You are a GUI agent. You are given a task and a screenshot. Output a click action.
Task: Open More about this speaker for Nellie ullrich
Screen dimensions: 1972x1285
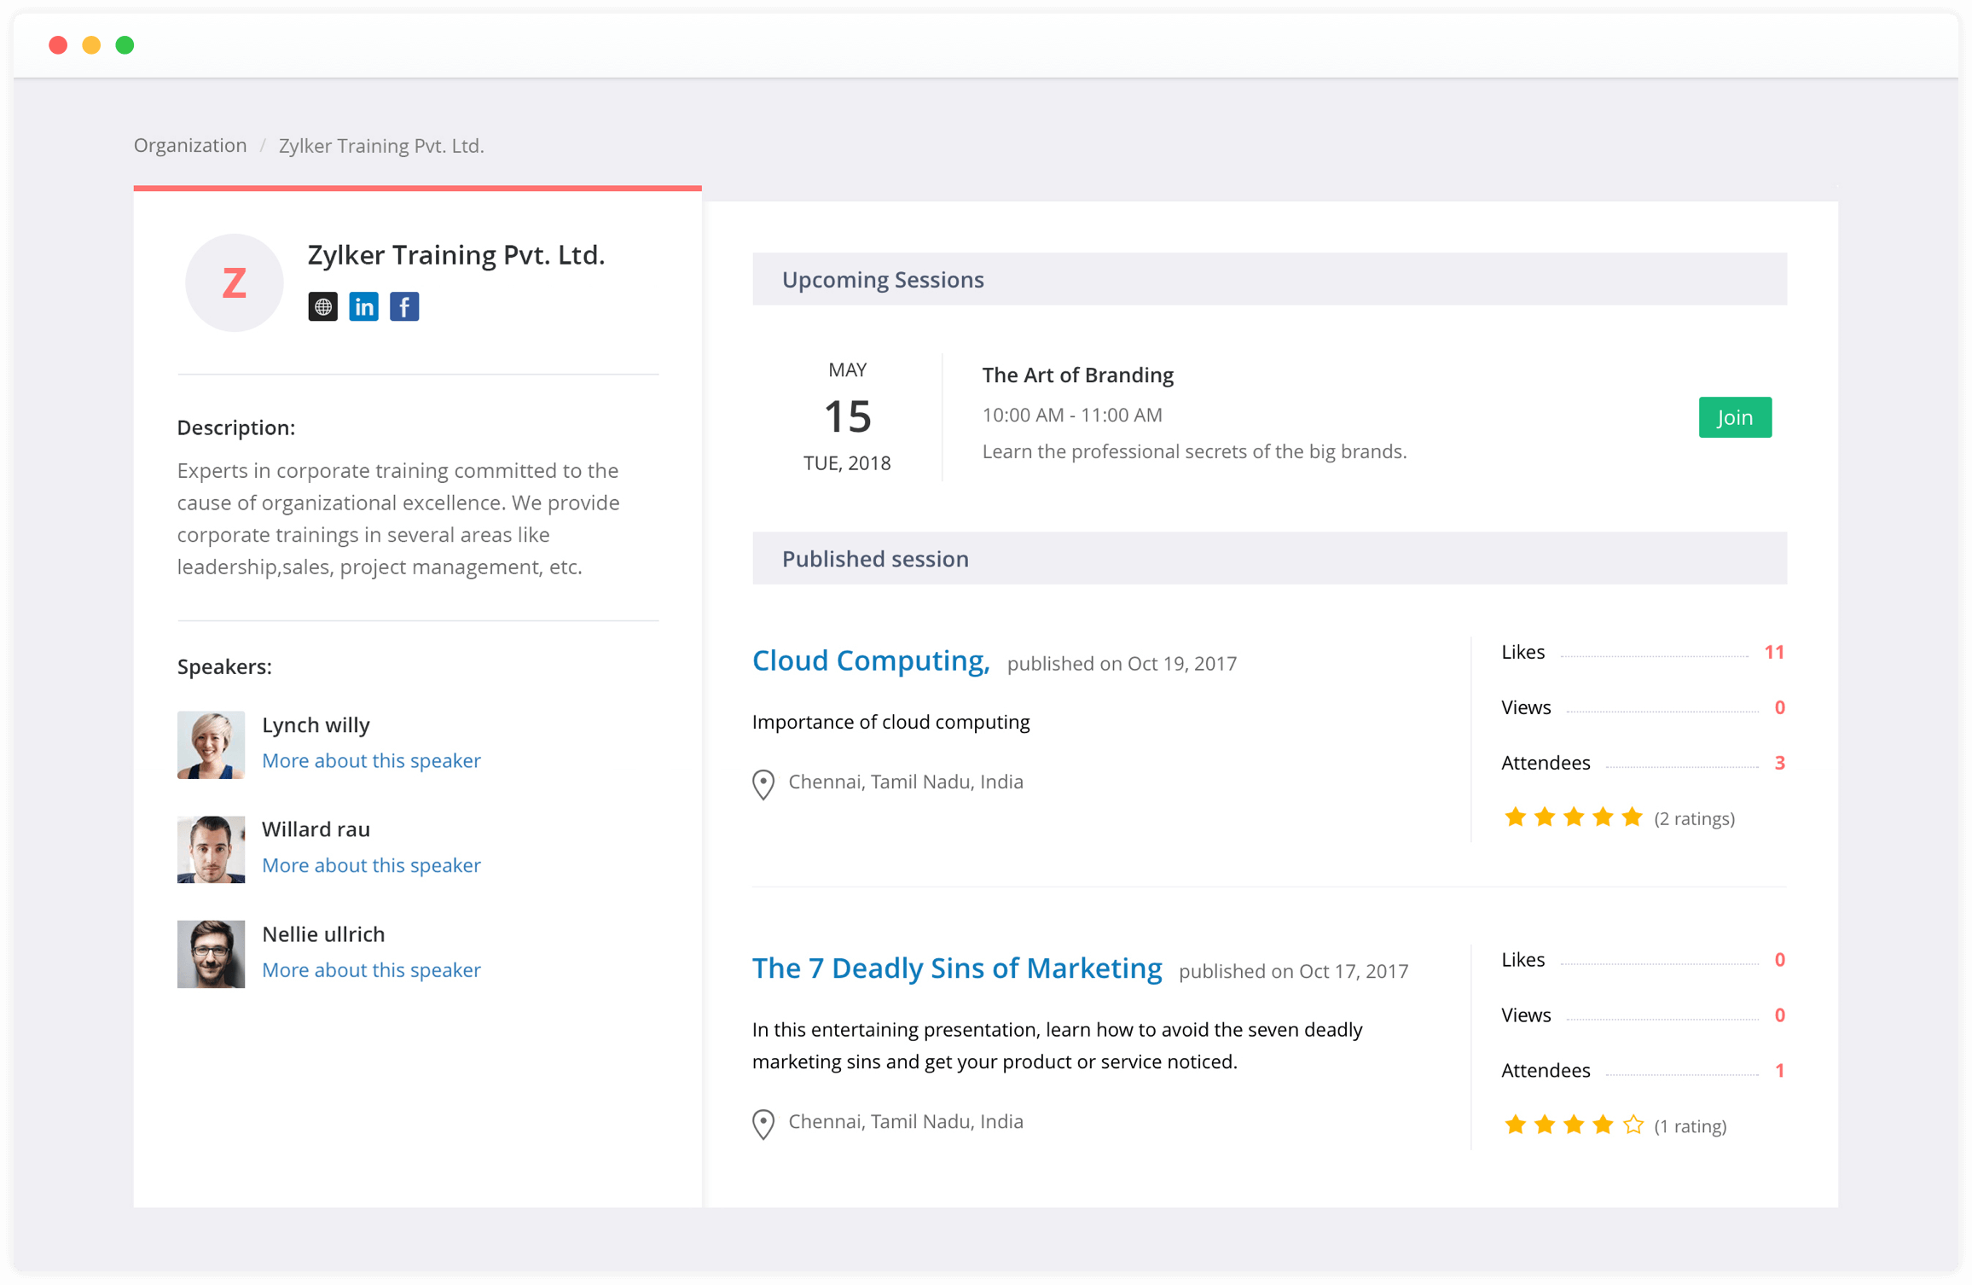pos(371,970)
